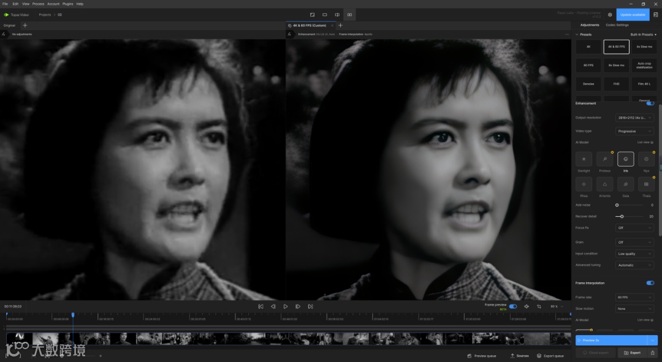The height and width of the screenshot is (362, 662).
Task: Click the Recover detail slider
Action: click(629, 216)
